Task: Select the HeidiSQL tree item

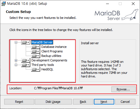Action: click(47, 69)
